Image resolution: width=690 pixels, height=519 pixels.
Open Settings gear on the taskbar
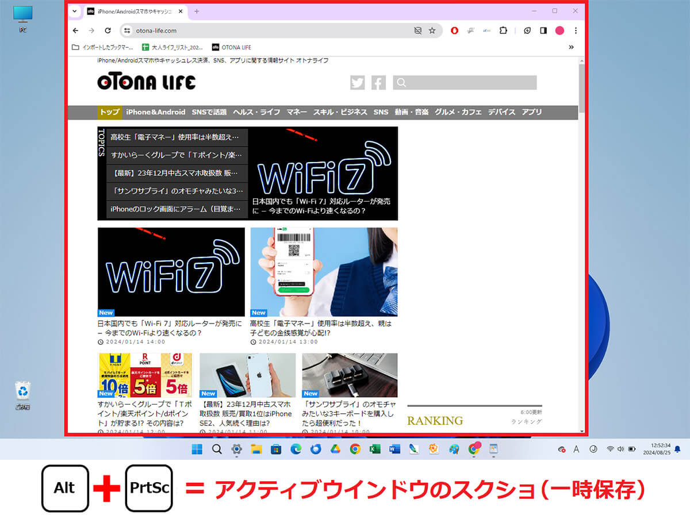(236, 449)
